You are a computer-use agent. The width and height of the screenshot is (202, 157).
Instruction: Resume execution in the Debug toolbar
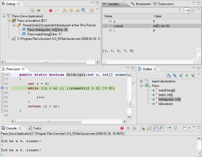pos(38,10)
